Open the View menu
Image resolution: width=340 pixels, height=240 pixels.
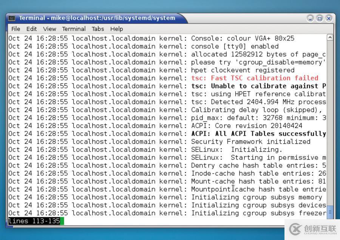[49, 29]
